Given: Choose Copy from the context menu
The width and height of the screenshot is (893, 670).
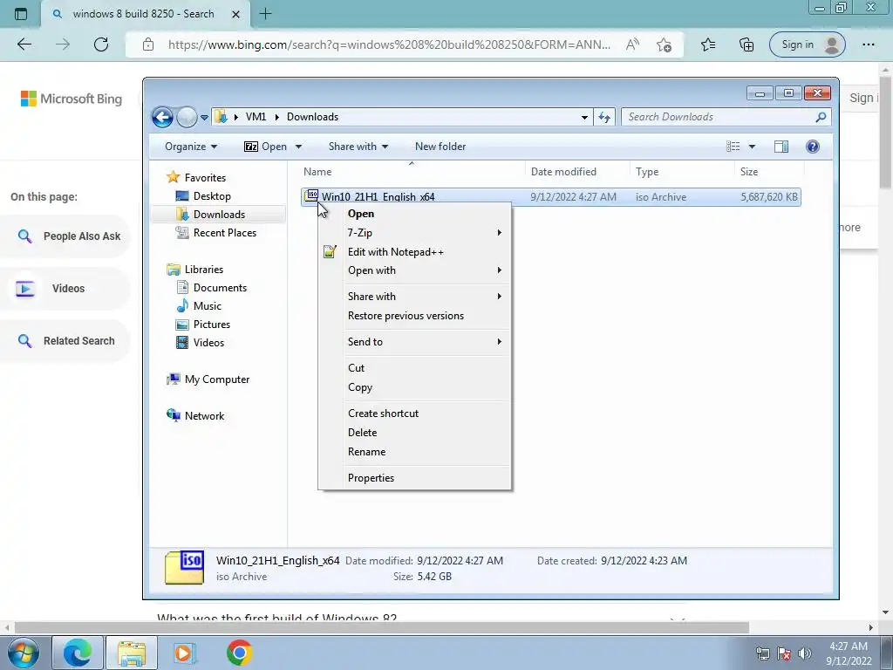Looking at the screenshot, I should pyautogui.click(x=414, y=387).
